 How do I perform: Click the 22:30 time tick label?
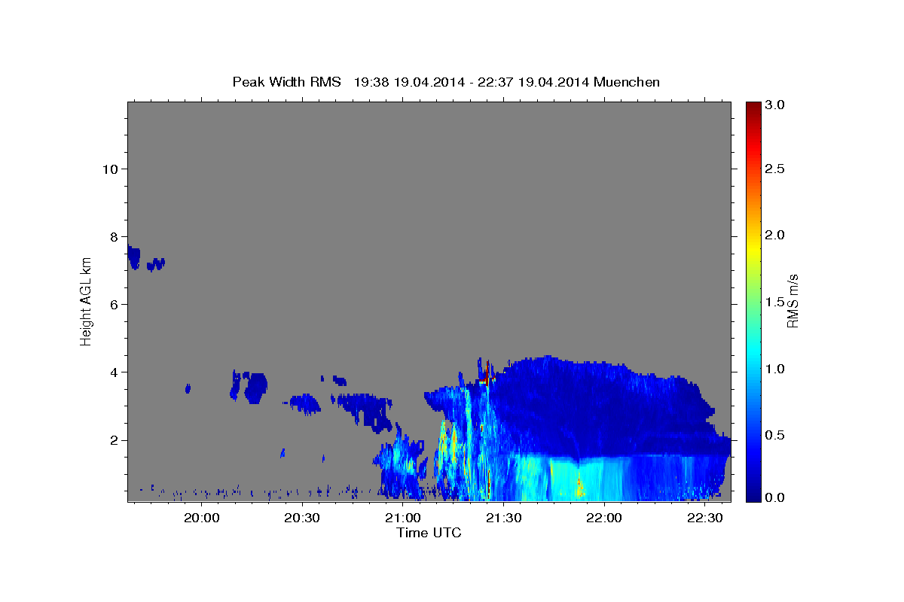click(705, 518)
